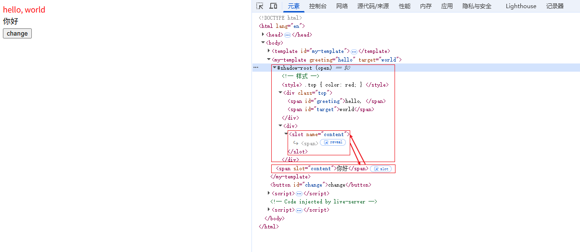The height and width of the screenshot is (252, 580).
Task: Open the three-dot actions on shadow-root row
Action: pos(256,68)
